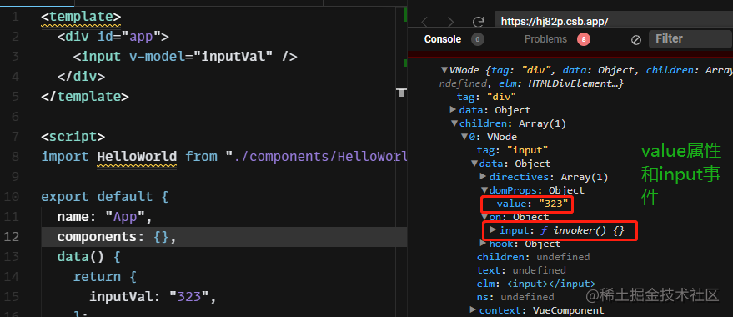Click the preview URL address bar
Viewport: 733px width, 317px height.
(613, 21)
